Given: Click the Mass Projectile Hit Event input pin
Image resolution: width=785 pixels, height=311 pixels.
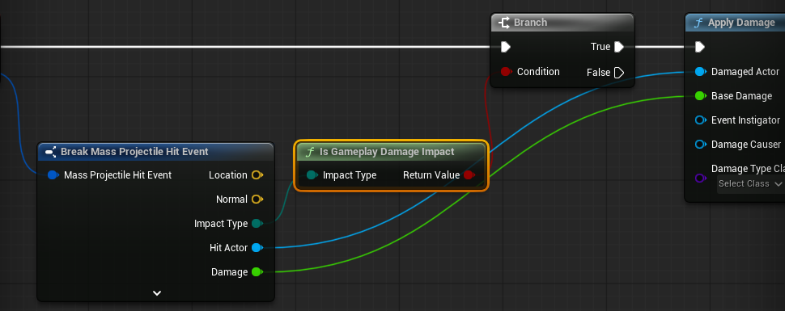Looking at the screenshot, I should [53, 175].
